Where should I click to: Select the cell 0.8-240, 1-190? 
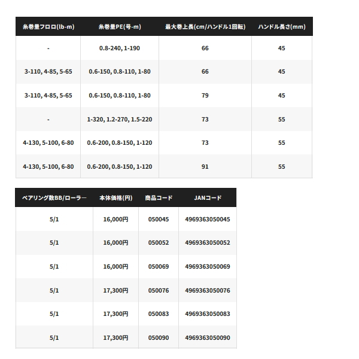tap(120, 48)
